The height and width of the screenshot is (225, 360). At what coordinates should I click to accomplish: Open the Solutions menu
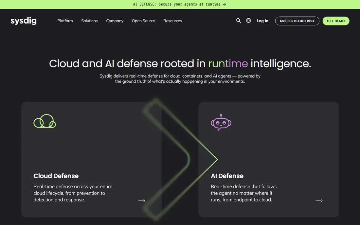[x=89, y=21]
